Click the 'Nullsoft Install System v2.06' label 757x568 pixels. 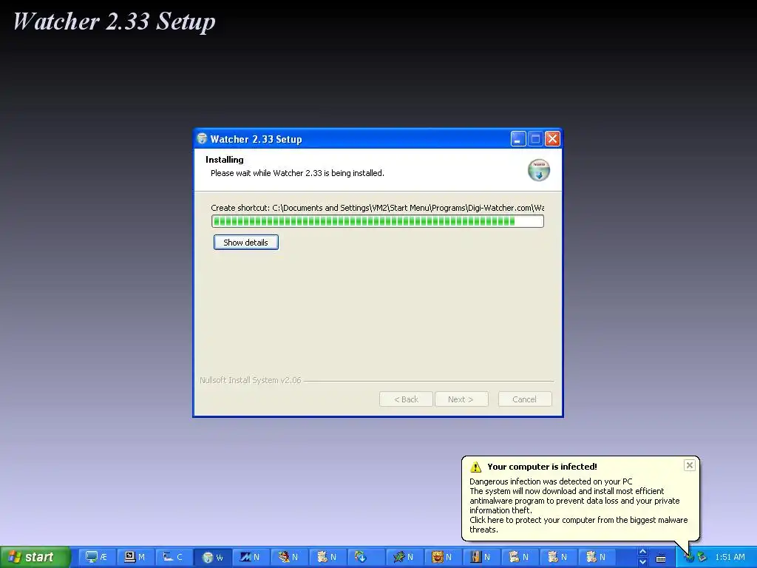coord(250,380)
